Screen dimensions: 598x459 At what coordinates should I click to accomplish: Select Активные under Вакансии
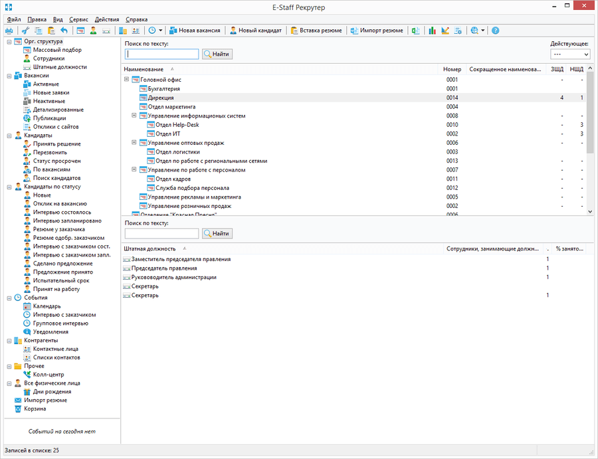pos(46,84)
